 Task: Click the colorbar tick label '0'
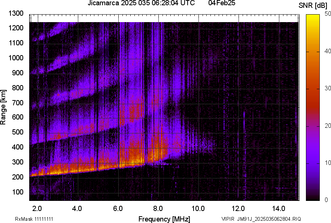327,200
